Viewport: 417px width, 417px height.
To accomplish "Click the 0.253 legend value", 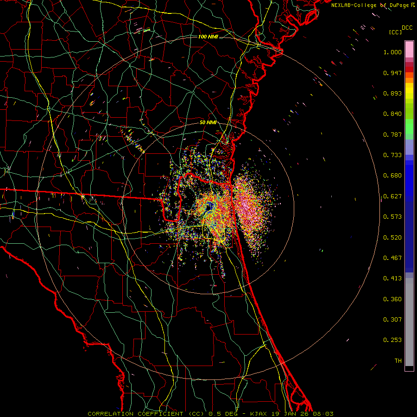I will [x=392, y=340].
